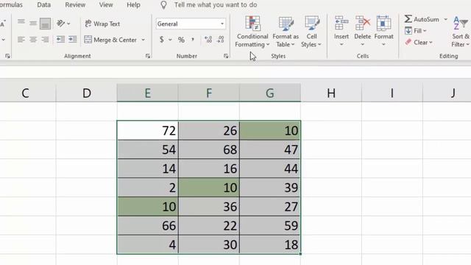
Task: Select the green cell 10 in column F
Action: pos(209,188)
